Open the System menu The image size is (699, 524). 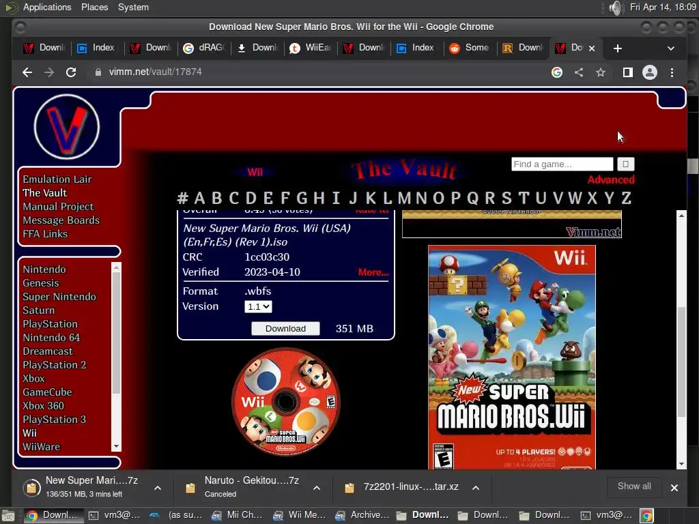(133, 7)
